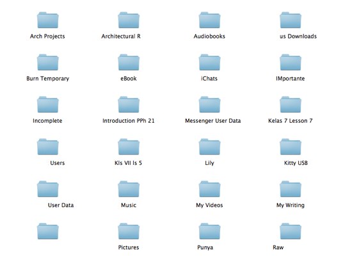This screenshot has height=264, width=352.
Task: Select the Kitty USB folder icon
Action: (x=291, y=147)
